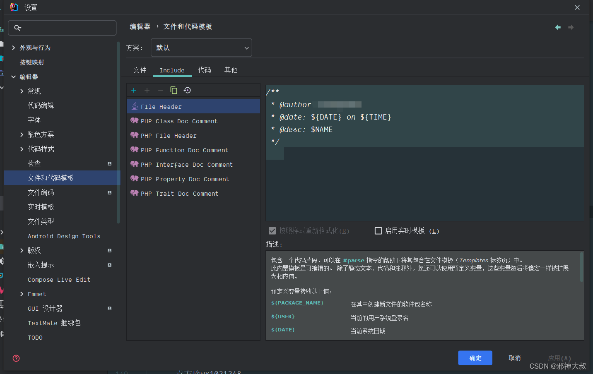Click the 取消 button
Screen dimensions: 593x374
(515, 358)
